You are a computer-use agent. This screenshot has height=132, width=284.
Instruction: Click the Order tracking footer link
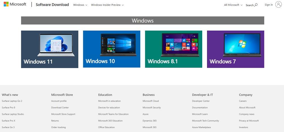(x=58, y=127)
